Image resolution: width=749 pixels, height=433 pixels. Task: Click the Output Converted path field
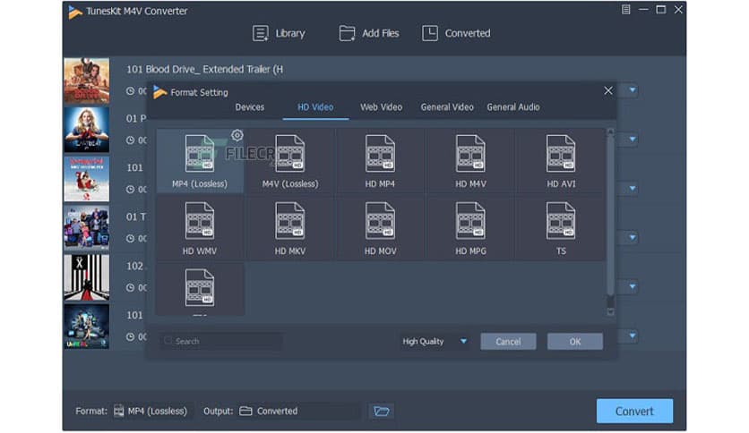click(x=298, y=411)
